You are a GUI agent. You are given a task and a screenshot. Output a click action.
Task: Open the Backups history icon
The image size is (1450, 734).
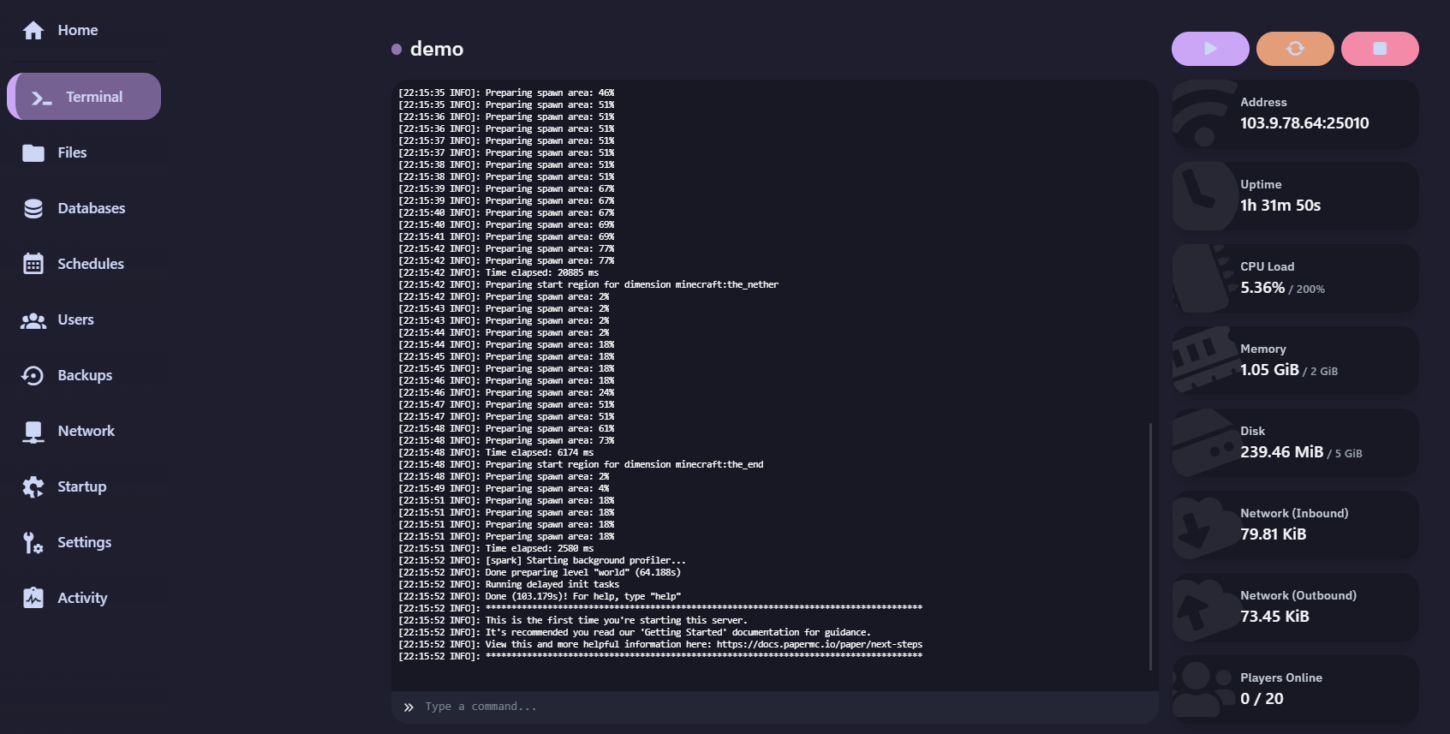[x=33, y=376]
